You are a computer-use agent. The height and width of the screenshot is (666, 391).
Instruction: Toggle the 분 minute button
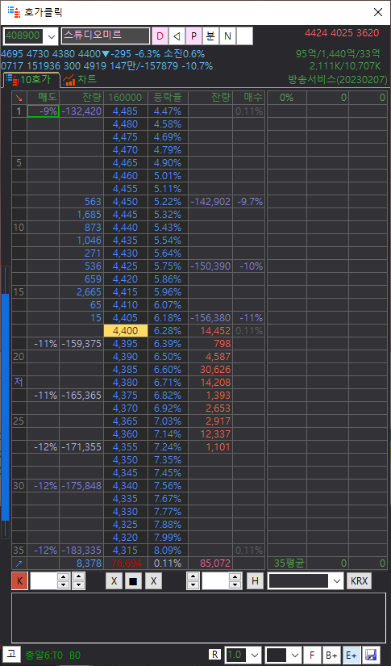click(210, 36)
